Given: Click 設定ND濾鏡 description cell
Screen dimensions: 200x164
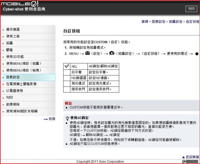Looking at the screenshot, I should [103, 78].
